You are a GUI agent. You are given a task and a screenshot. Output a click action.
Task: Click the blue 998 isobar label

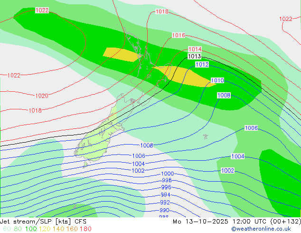coord(167,180)
